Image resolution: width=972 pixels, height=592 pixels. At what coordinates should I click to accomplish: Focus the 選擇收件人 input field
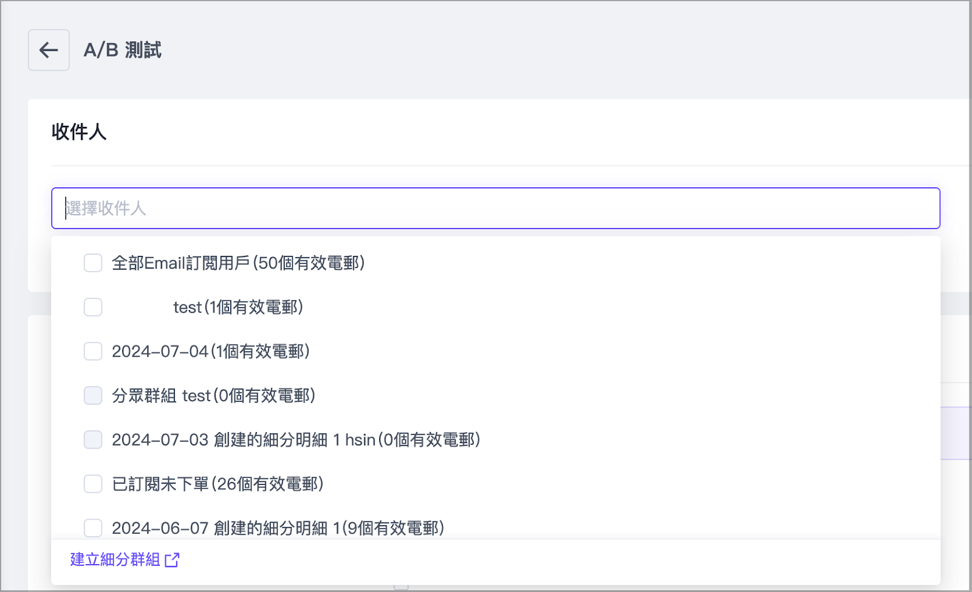495,208
